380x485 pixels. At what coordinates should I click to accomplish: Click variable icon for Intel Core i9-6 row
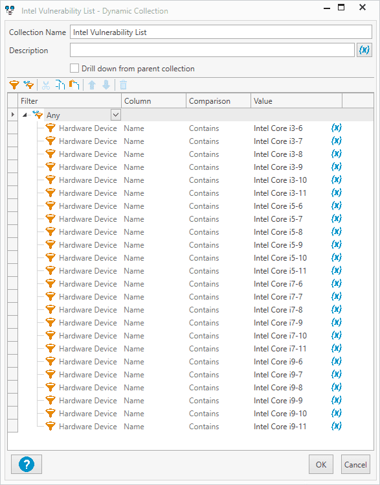point(336,362)
